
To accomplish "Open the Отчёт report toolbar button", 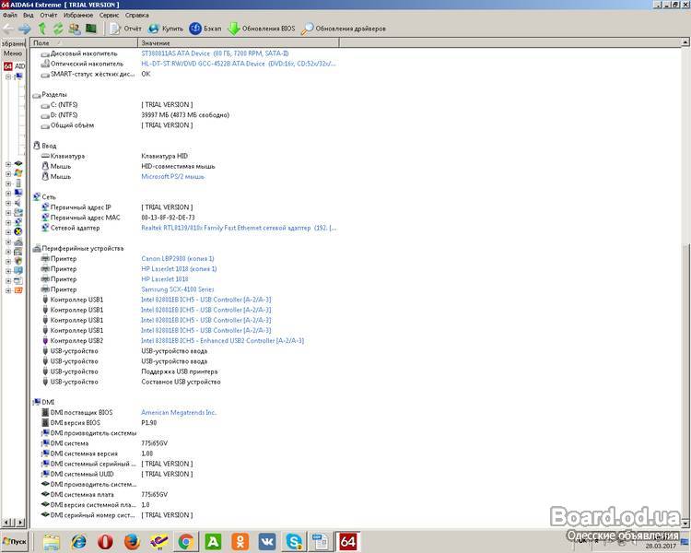I will pos(125,29).
